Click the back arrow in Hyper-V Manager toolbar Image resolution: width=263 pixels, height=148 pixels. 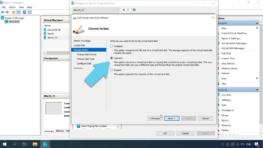tap(3, 12)
